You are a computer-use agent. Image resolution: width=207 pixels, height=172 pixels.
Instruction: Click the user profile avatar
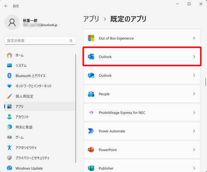(12, 22)
